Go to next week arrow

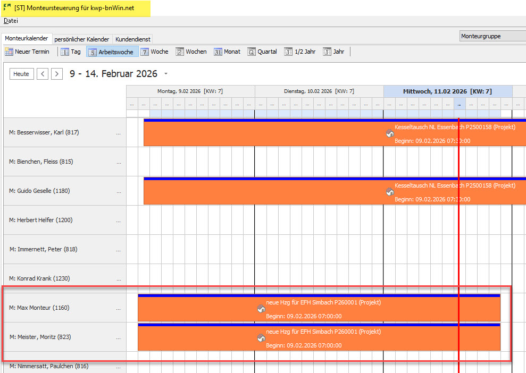tap(57, 74)
